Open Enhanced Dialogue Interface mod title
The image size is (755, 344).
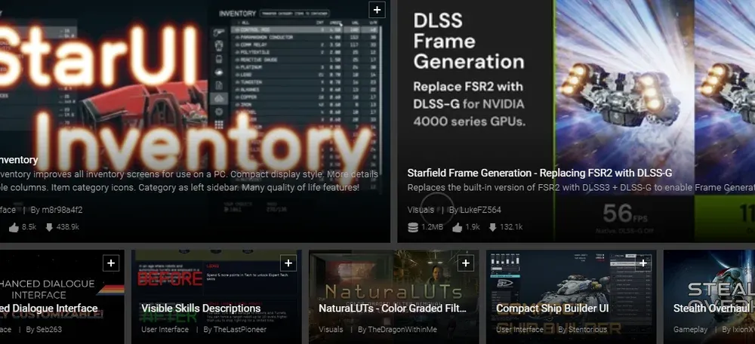click(x=48, y=309)
